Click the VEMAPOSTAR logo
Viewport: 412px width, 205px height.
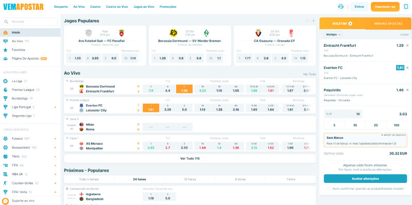(23, 7)
